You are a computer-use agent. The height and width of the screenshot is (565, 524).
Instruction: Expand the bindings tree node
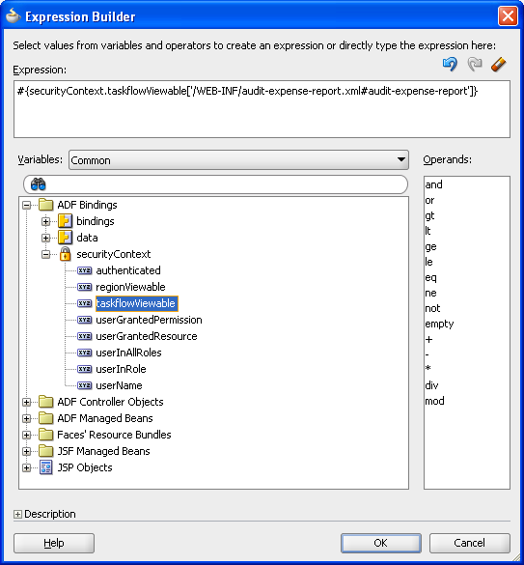click(45, 221)
